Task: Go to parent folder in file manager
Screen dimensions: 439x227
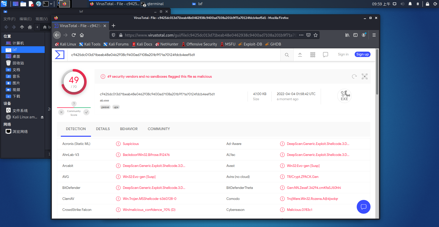Action: point(22,27)
